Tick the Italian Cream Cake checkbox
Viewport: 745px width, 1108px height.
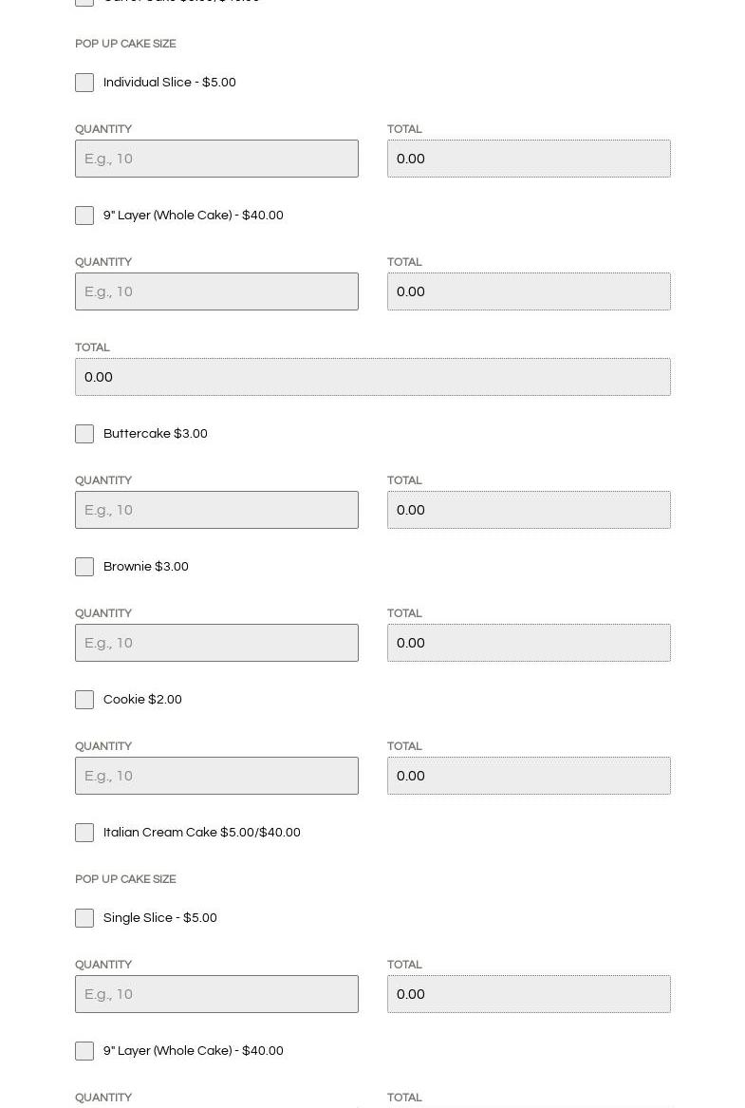84,833
